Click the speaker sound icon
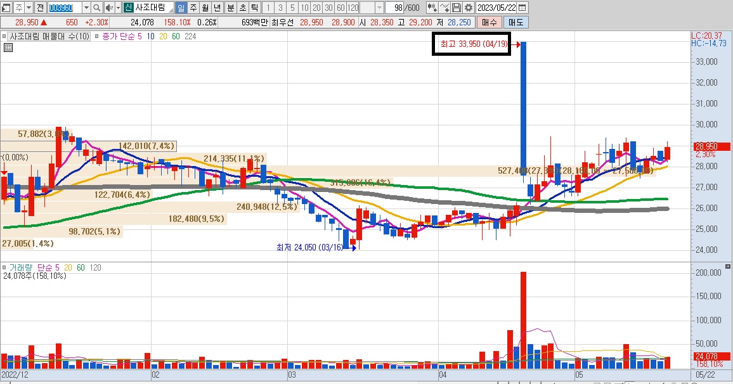This screenshot has width=733, height=384. 109,8
